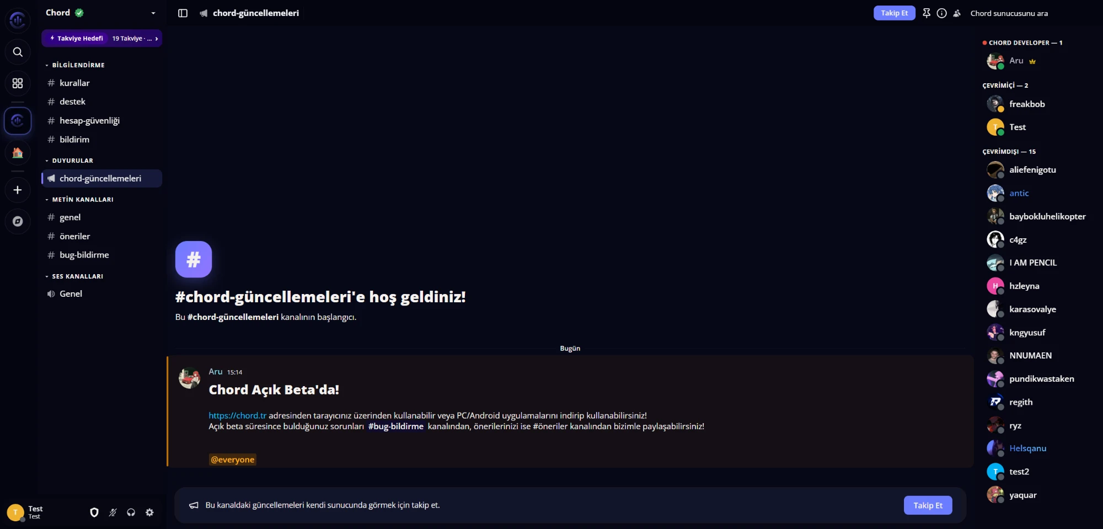This screenshot has width=1103, height=529.
Task: Select NNUMAEN in the member list
Action: pyautogui.click(x=1037, y=355)
